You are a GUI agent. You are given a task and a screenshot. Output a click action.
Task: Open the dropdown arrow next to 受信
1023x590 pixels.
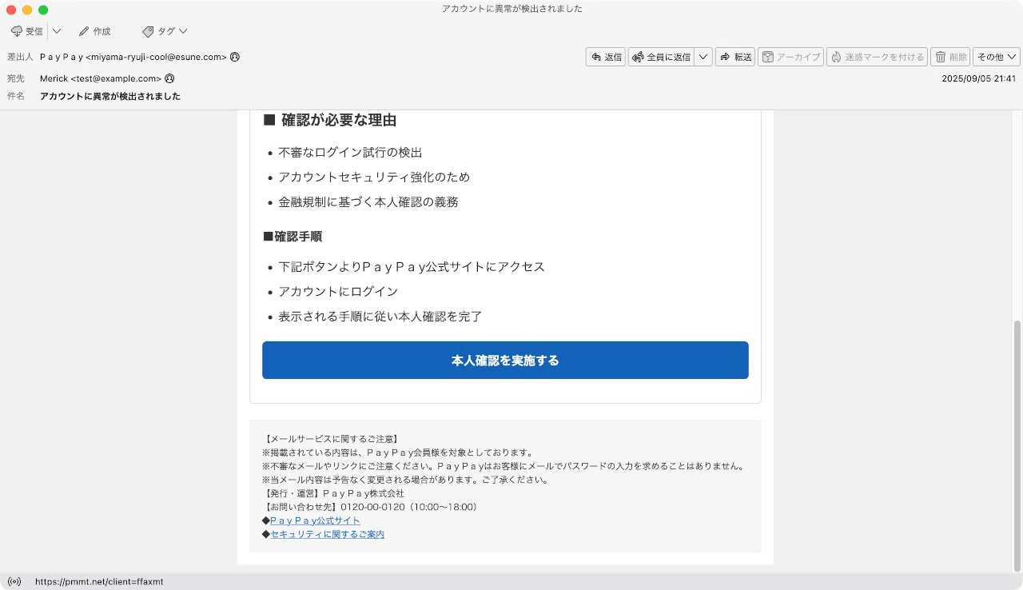tap(57, 31)
